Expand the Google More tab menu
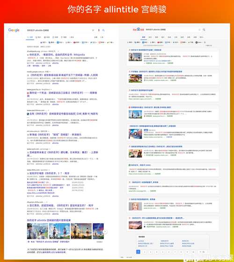 72,37
